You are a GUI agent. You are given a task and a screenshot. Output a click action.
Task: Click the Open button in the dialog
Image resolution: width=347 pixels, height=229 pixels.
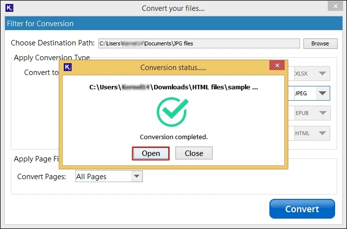click(151, 153)
